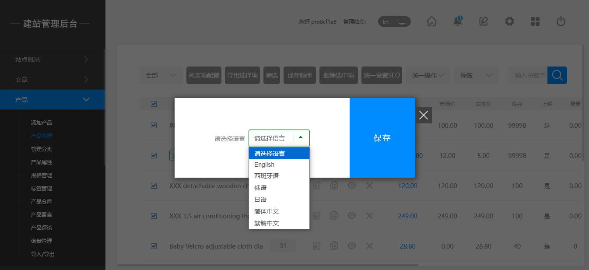Delete the Baby Velcro cloth diaper row
This screenshot has width=589, height=270.
(369, 246)
